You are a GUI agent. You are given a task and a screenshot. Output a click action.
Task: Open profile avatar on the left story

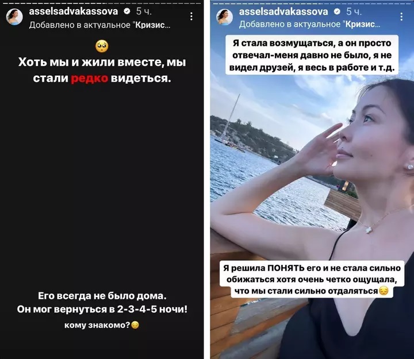coord(14,17)
